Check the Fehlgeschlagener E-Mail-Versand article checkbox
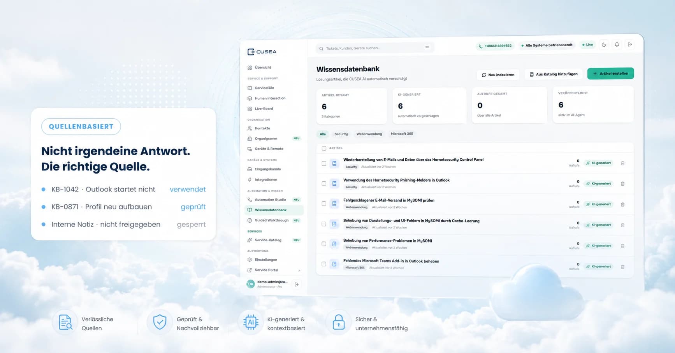Viewport: 675px width, 353px height. point(324,204)
